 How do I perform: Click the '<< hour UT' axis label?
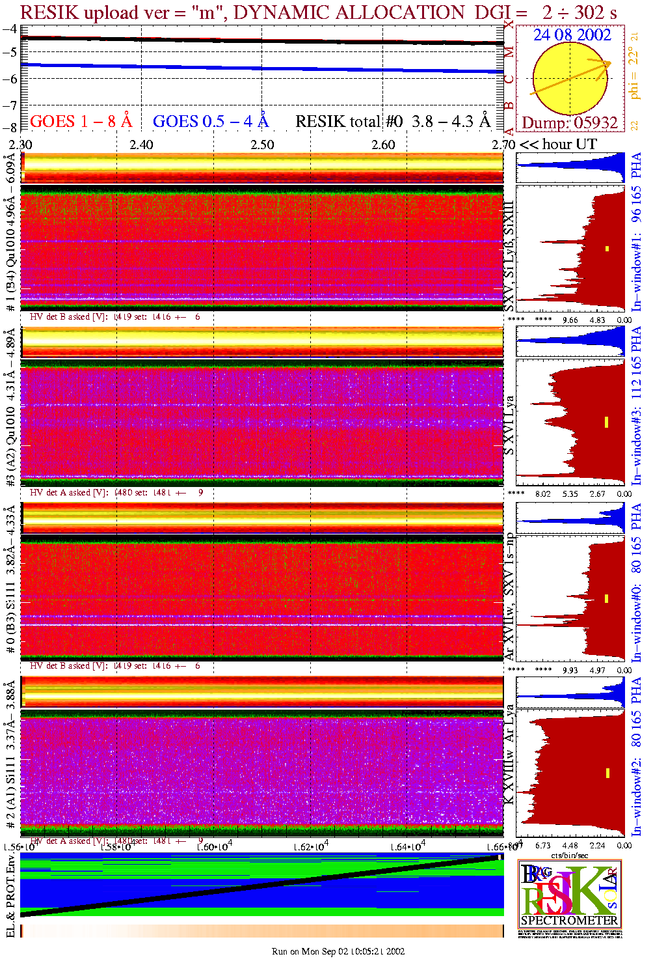coord(557,145)
